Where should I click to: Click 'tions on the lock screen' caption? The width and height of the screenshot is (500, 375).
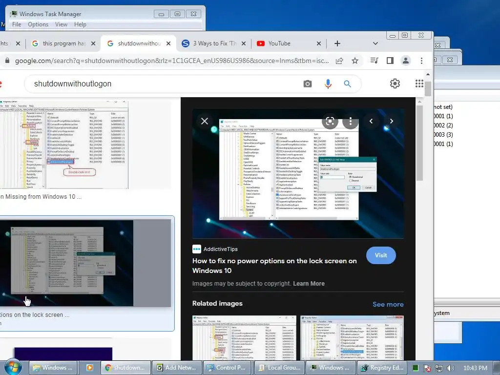[35, 315]
